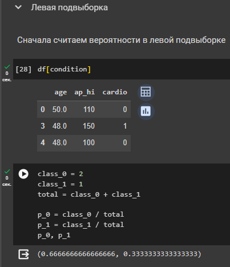The width and height of the screenshot is (230, 267).
Task: Click green checkmark of cell 28
Action: coord(7,67)
